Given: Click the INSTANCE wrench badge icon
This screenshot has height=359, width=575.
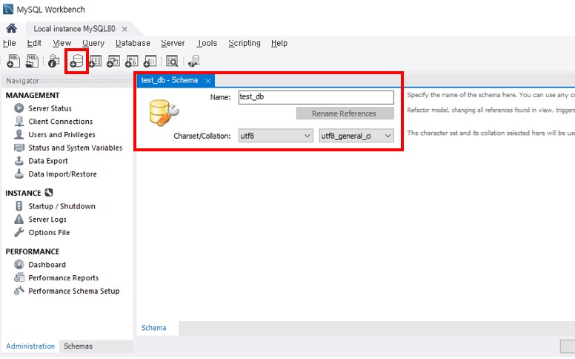Looking at the screenshot, I should pos(49,192).
